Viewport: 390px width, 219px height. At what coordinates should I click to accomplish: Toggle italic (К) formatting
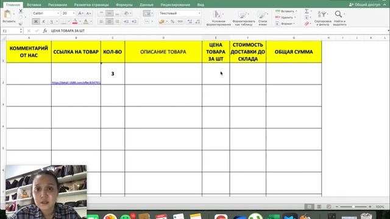click(x=43, y=22)
